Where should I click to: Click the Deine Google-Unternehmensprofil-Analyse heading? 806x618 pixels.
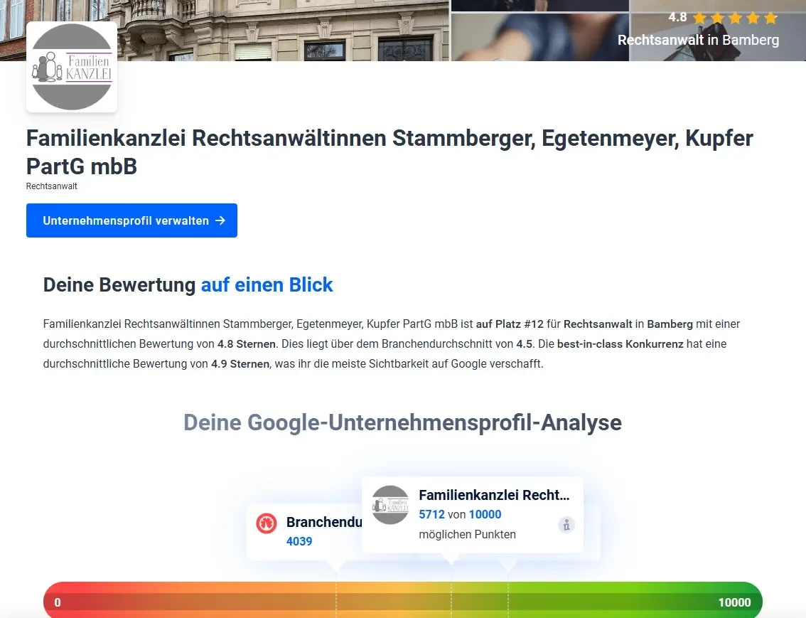click(402, 422)
